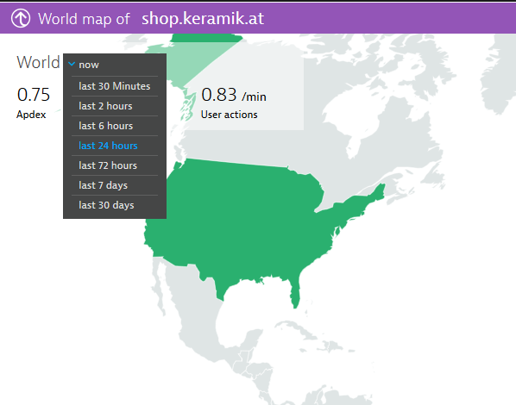The height and width of the screenshot is (405, 516).
Task: Click the back arrow icon in header
Action: (21, 18)
